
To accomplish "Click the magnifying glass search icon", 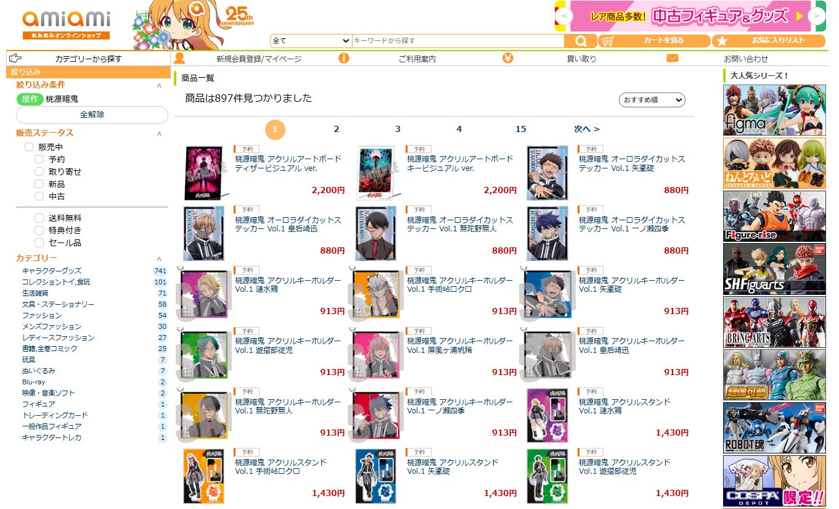I will pyautogui.click(x=580, y=41).
